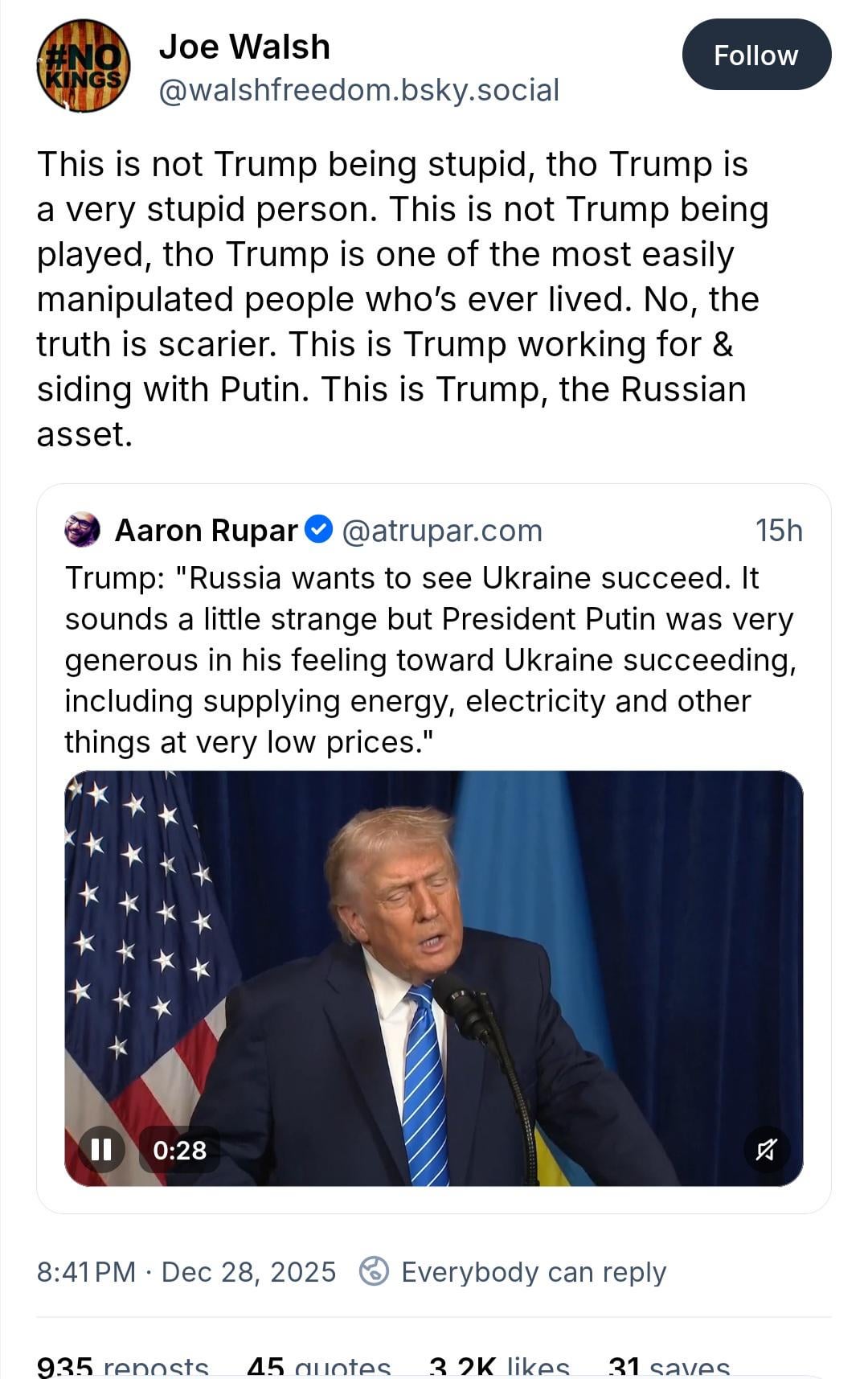
Task: Click the 8:41 PM Dec 28 timestamp
Action: tap(186, 1272)
